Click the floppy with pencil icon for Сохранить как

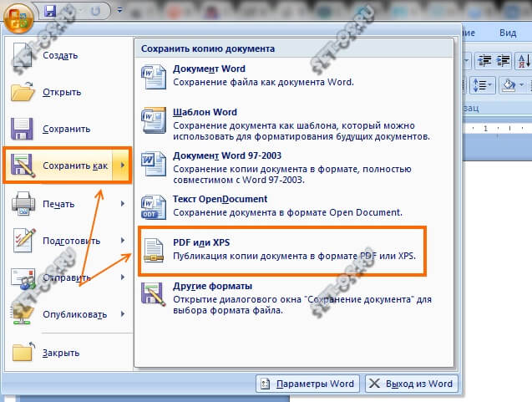tap(23, 165)
